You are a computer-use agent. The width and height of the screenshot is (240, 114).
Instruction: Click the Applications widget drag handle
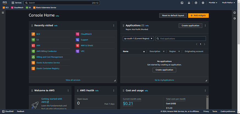tap(123, 26)
